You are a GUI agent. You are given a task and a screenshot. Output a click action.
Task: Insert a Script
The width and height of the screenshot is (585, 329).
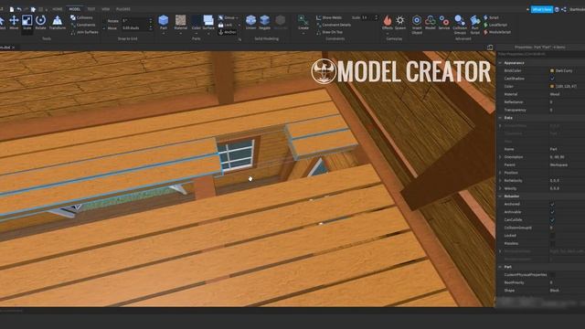click(x=491, y=17)
